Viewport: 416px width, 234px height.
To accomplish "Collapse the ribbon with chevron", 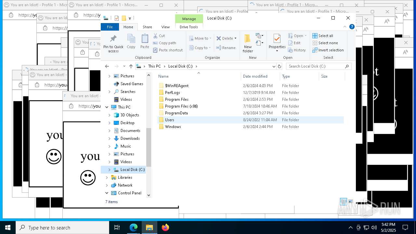I will [x=345, y=27].
